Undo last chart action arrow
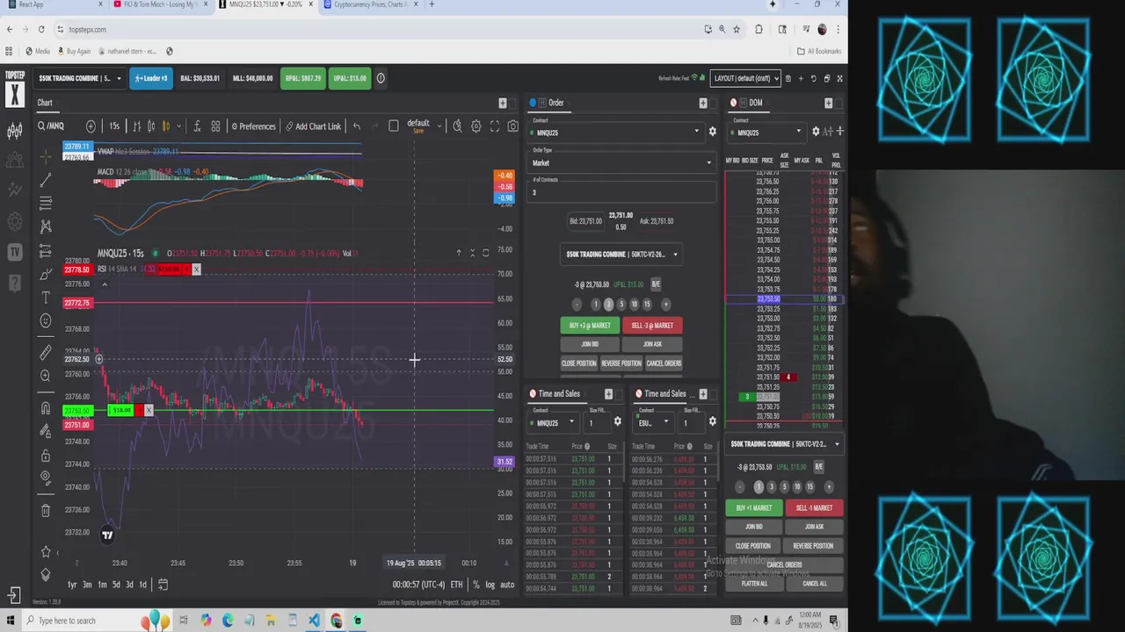Image resolution: width=1125 pixels, height=632 pixels. click(356, 126)
